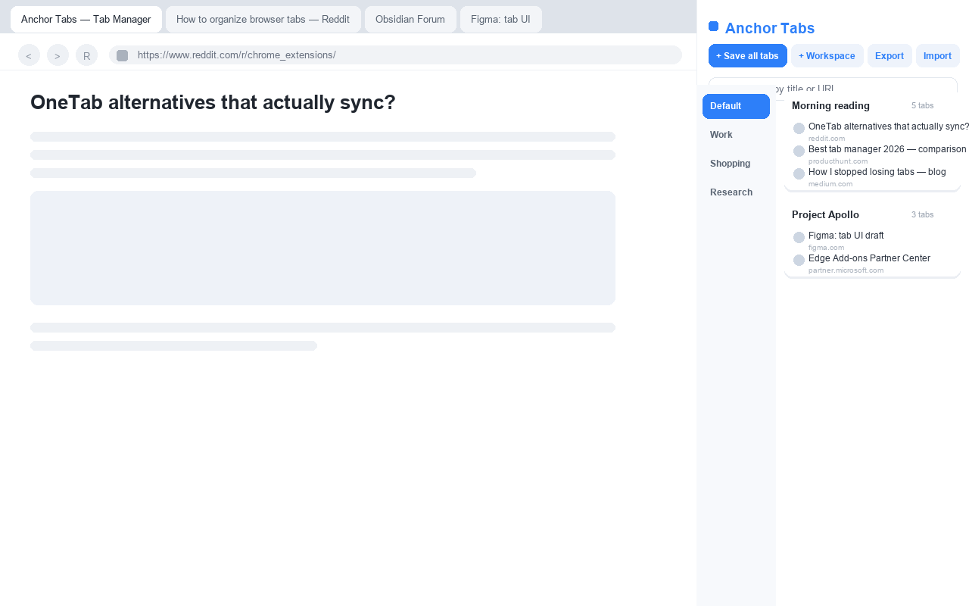Image resolution: width=969 pixels, height=606 pixels.
Task: Click favicon beside OneTab alternatives saved tab
Action: click(x=799, y=129)
